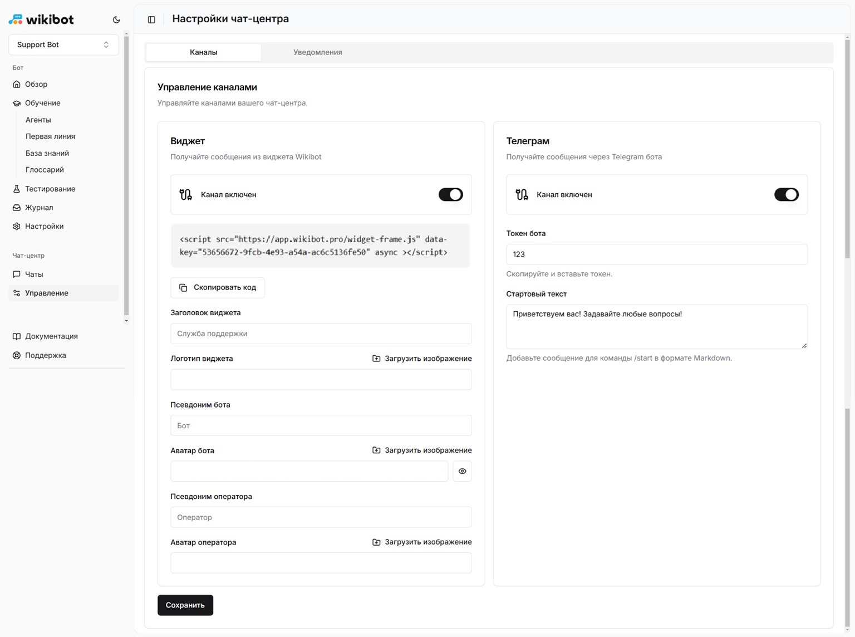Disable the Телеграм channel toggle
The height and width of the screenshot is (637, 855).
pos(787,194)
